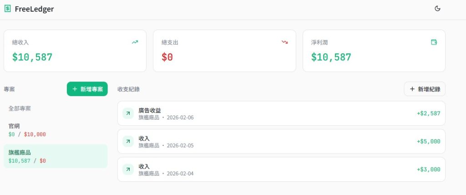Viewport: 466px width, 195px height.
Task: Click the FreeLedger app title
Action: click(x=34, y=9)
